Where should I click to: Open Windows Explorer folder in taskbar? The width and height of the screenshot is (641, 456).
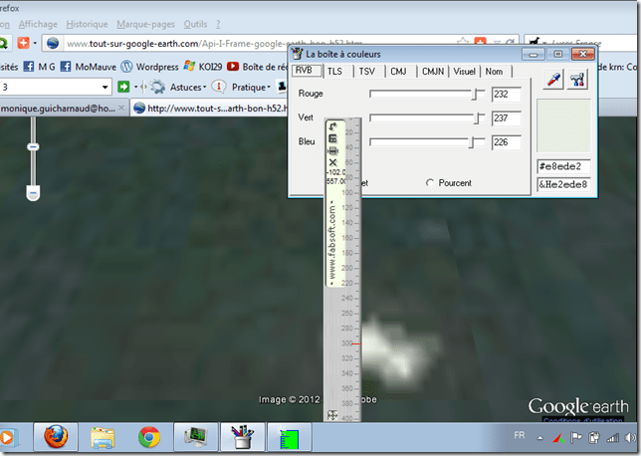click(103, 437)
